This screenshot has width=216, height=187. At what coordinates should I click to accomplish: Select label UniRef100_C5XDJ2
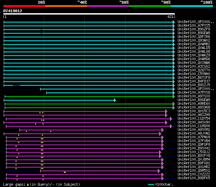(x=194, y=152)
